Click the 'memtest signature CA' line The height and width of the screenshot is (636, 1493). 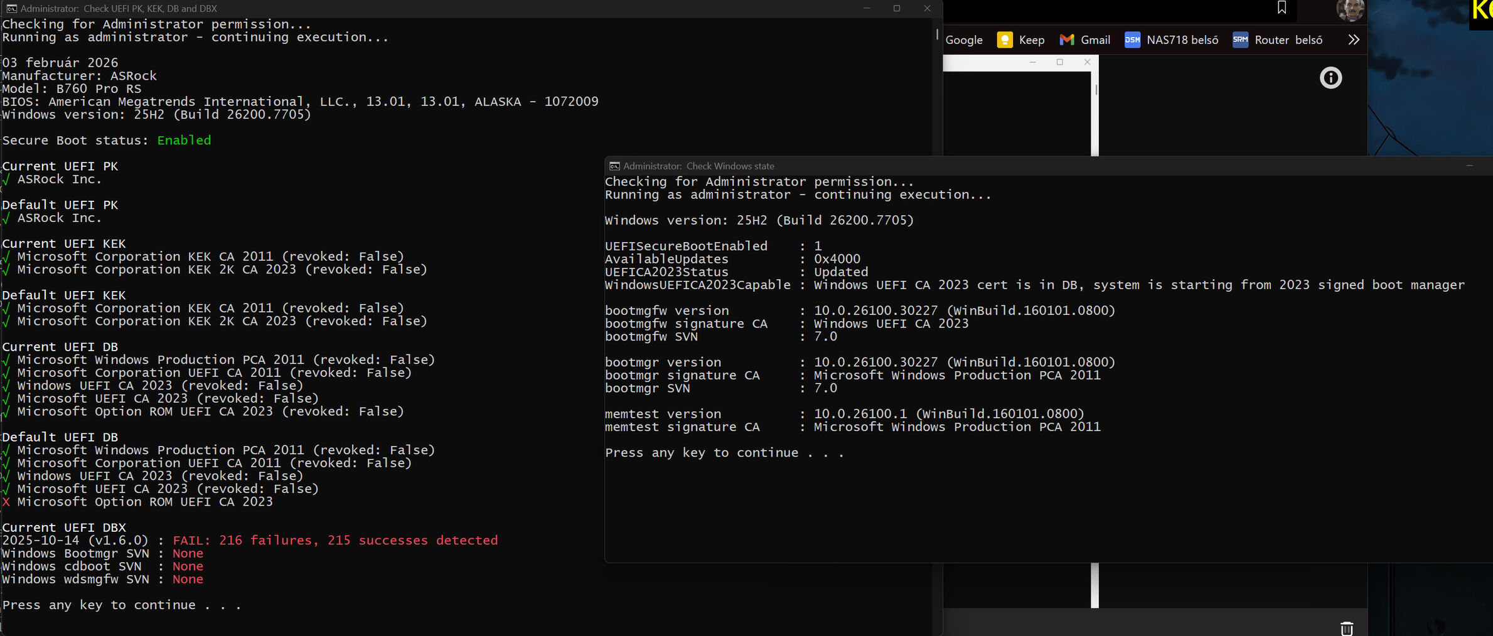click(852, 427)
